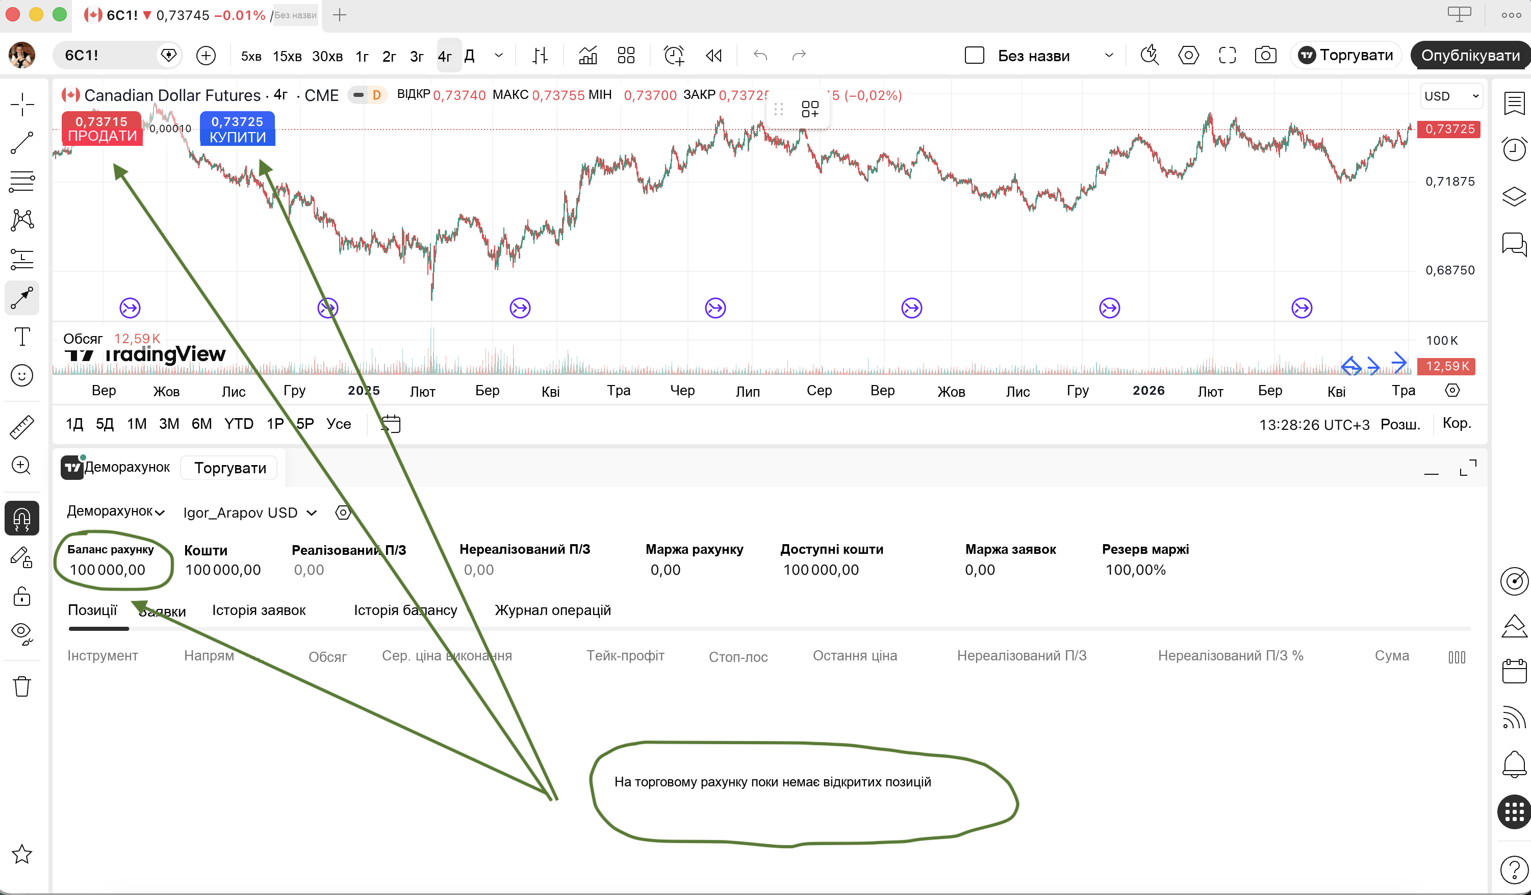Open the go to date calendar

[391, 423]
